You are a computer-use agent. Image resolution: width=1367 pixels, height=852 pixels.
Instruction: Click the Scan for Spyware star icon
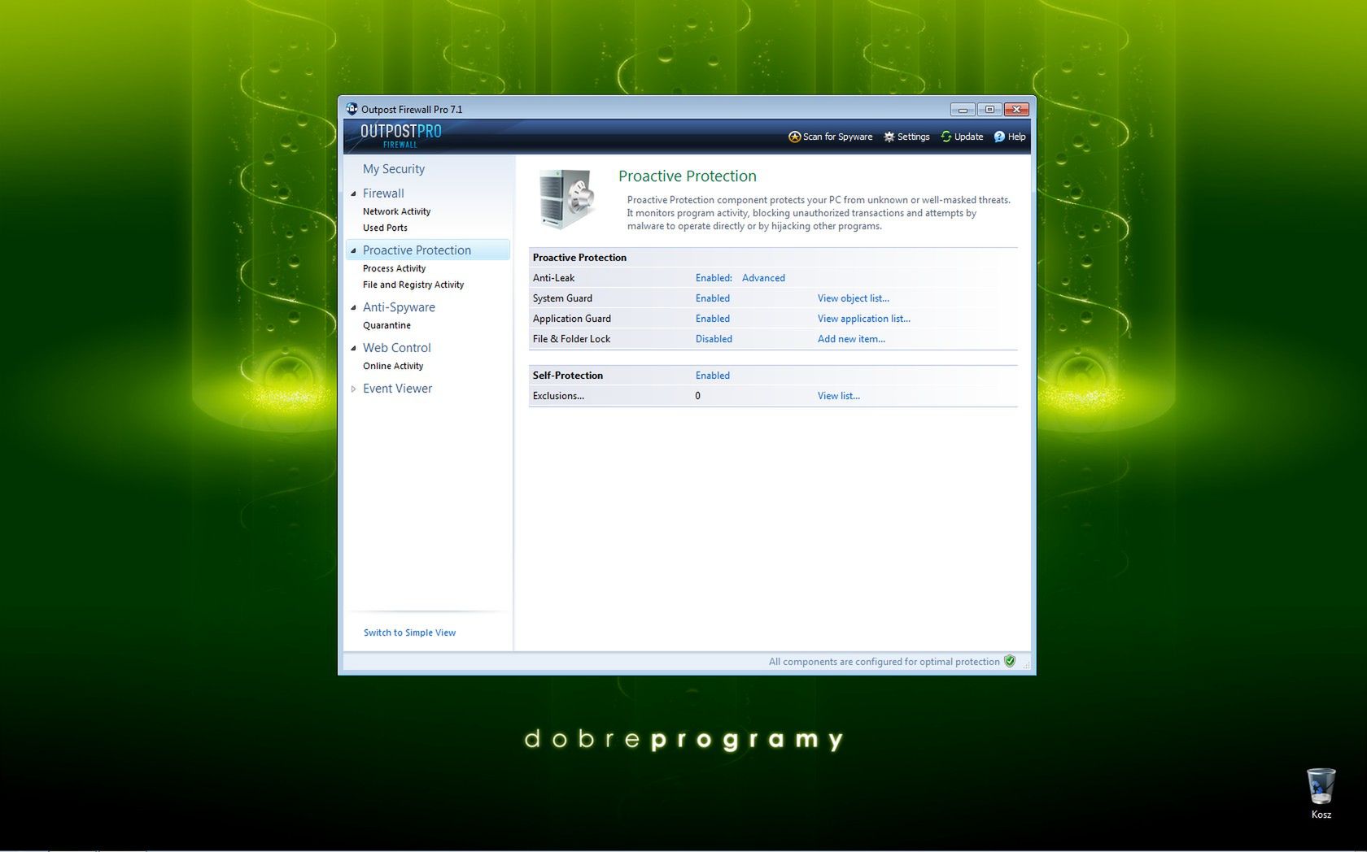[x=794, y=137]
